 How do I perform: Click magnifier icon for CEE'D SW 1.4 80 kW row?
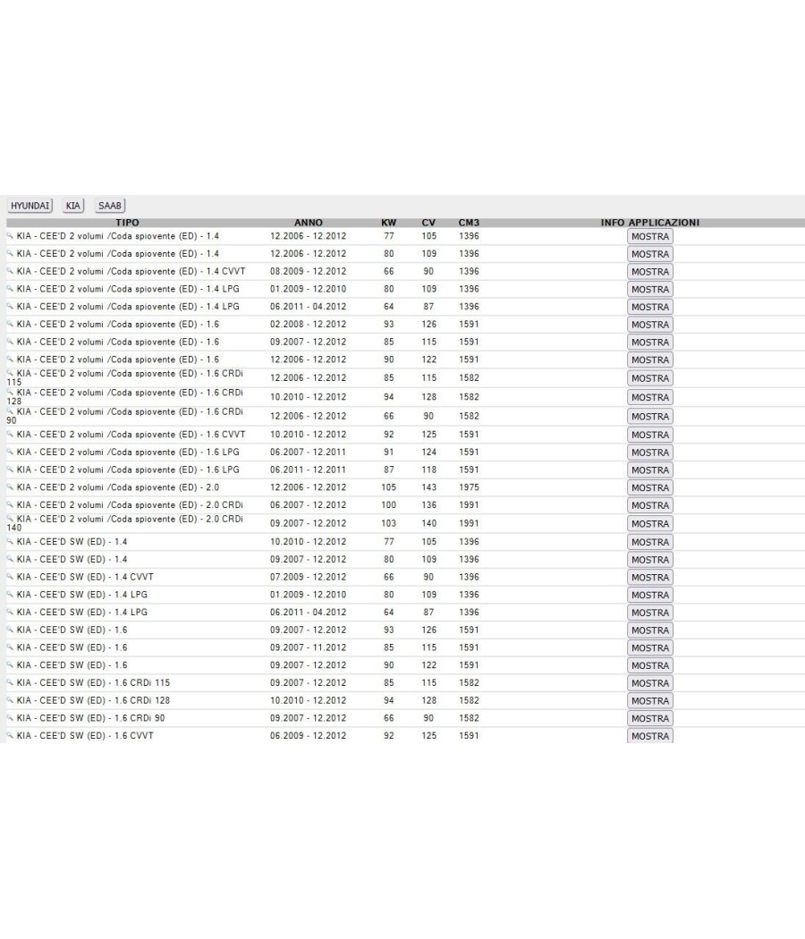click(10, 559)
